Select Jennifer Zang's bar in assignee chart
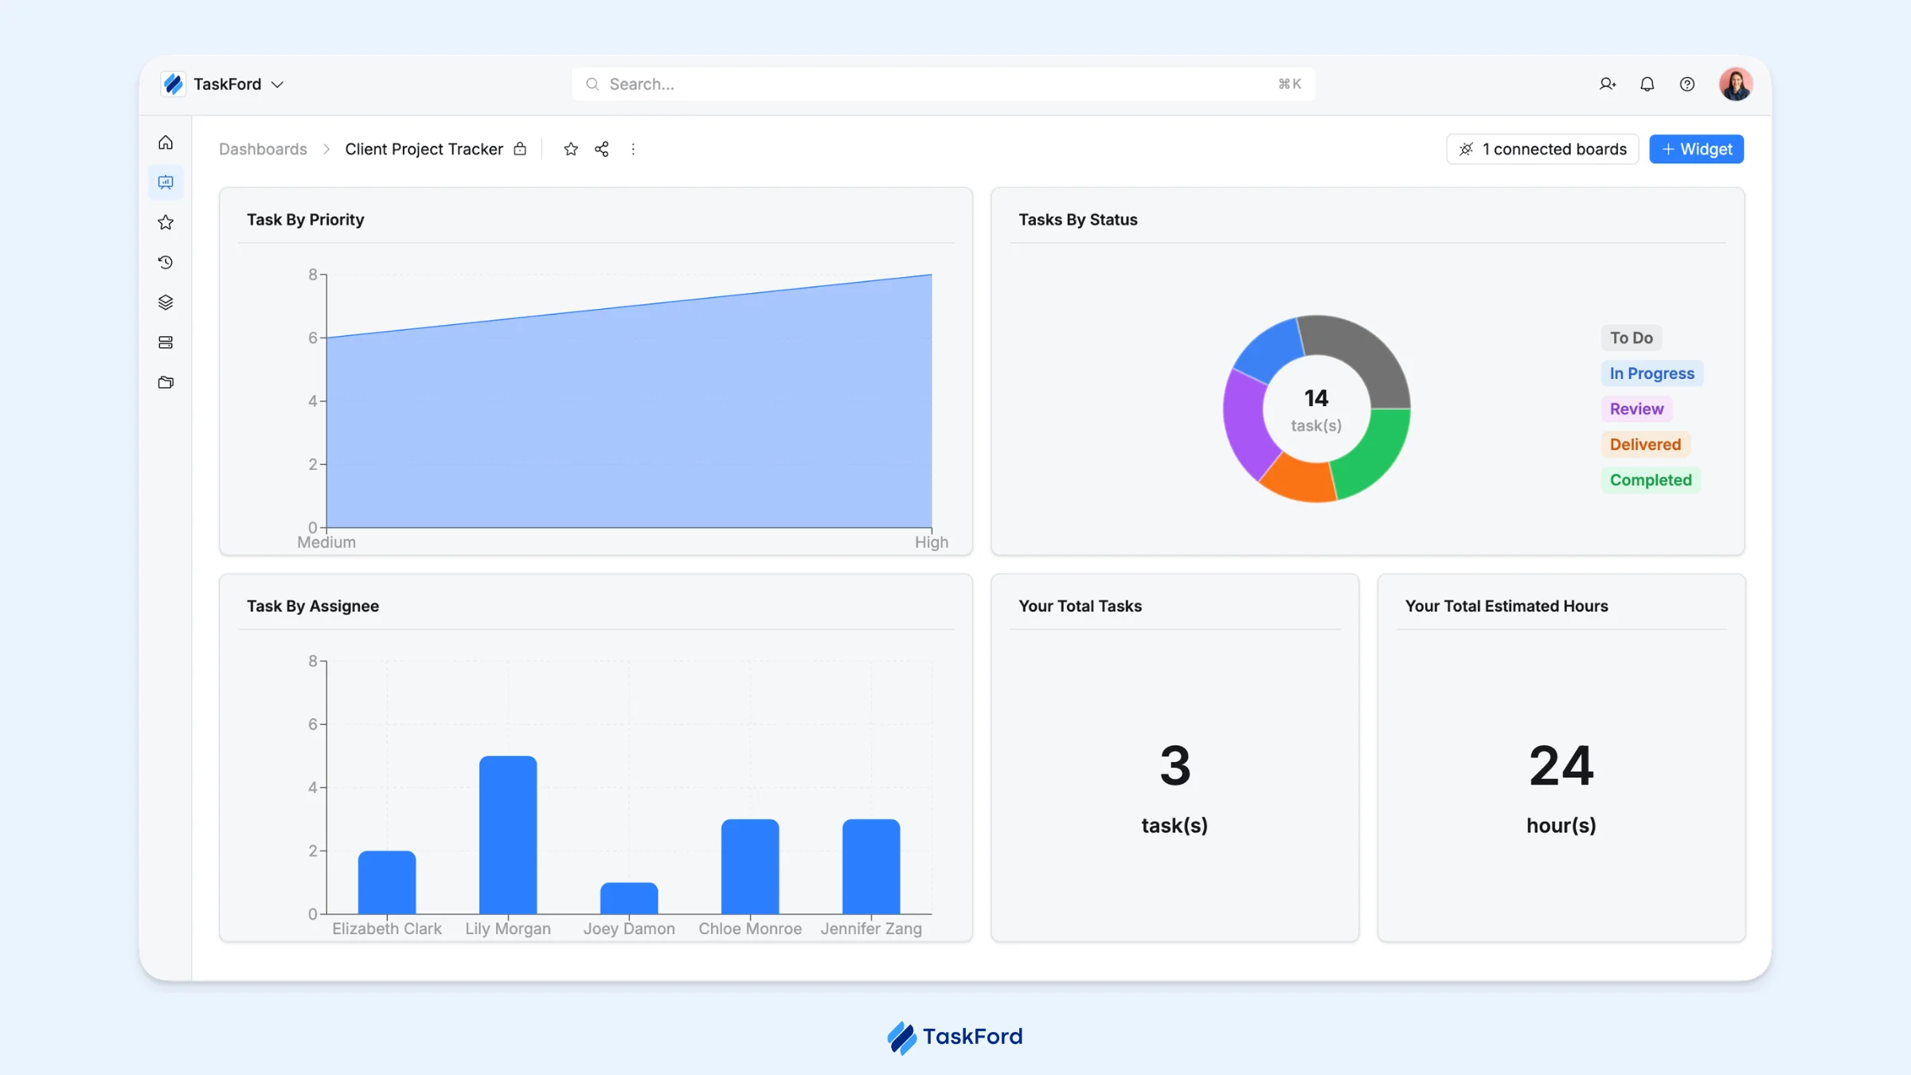The width and height of the screenshot is (1911, 1075). [x=871, y=866]
